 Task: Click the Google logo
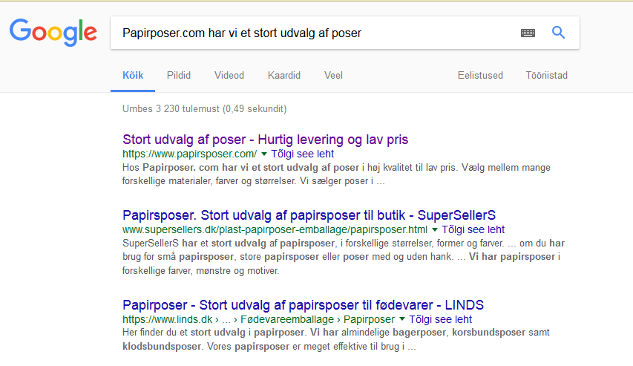(53, 33)
